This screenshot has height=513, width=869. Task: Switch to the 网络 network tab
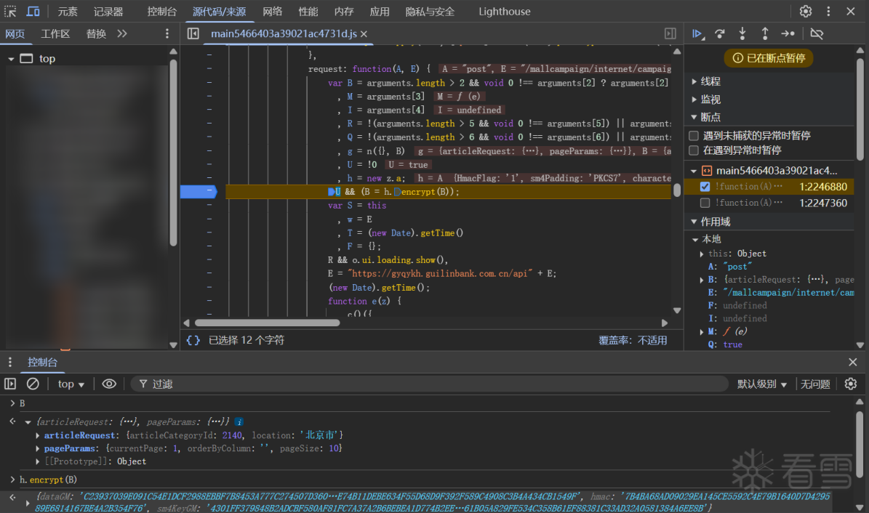click(x=273, y=12)
